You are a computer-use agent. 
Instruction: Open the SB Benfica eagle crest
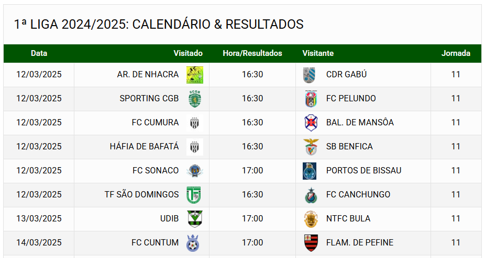click(x=311, y=147)
